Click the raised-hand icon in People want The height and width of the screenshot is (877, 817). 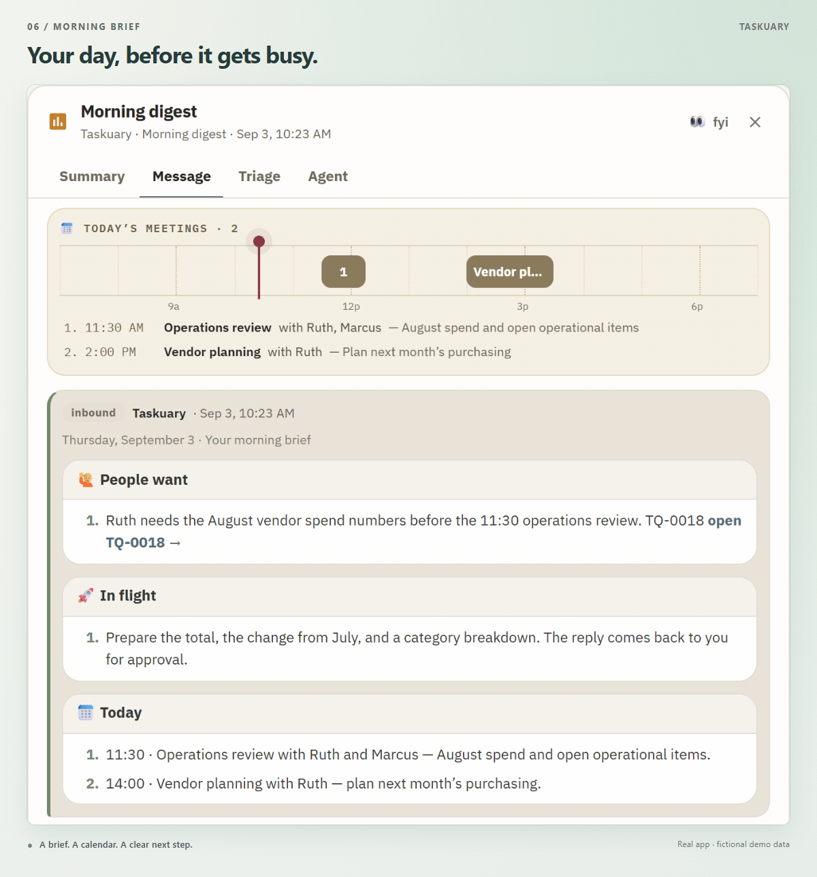pyautogui.click(x=86, y=479)
